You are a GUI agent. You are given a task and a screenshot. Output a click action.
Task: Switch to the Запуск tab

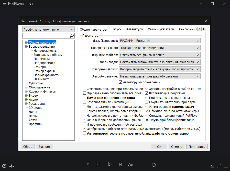tap(116, 29)
